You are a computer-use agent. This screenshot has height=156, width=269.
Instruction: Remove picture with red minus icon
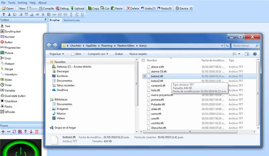[9, 132]
